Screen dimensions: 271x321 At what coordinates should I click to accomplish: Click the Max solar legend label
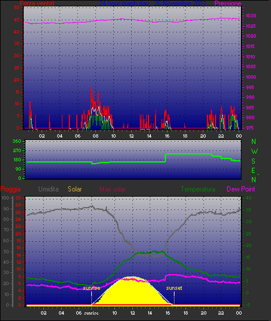(x=113, y=189)
